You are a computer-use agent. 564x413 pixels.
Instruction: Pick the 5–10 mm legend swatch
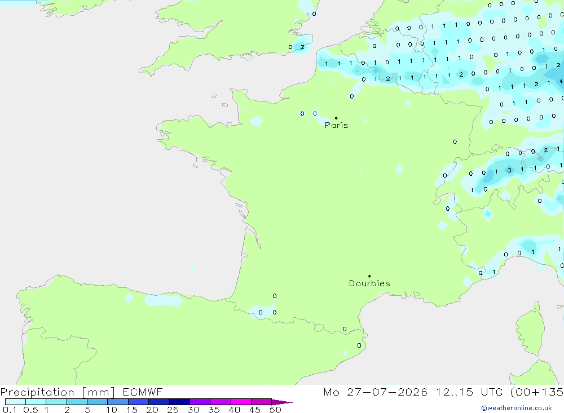pyautogui.click(x=98, y=402)
